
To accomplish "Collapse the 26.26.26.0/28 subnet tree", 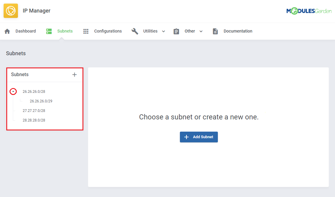I will (x=13, y=92).
